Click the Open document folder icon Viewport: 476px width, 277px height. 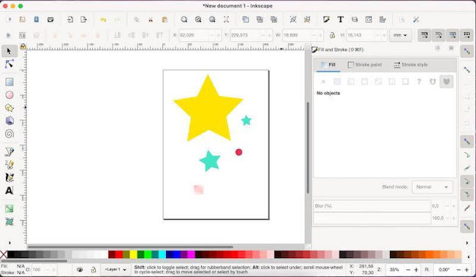[x=22, y=20]
